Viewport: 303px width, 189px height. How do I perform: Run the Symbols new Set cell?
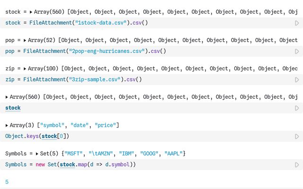(x=297, y=165)
